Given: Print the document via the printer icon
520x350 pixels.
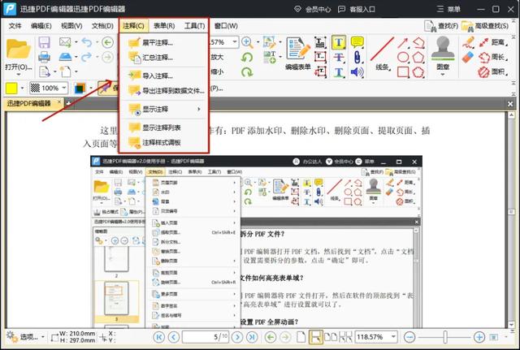Looking at the screenshot, I should pyautogui.click(x=44, y=57).
